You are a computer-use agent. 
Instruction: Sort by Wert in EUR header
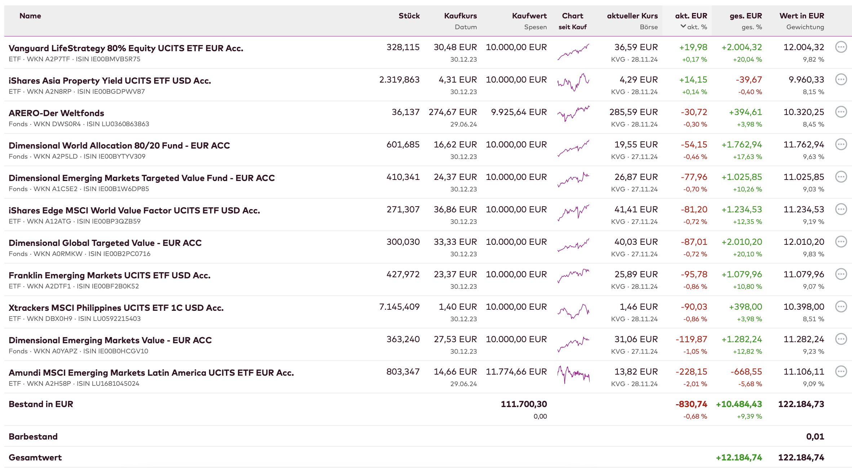click(x=802, y=16)
